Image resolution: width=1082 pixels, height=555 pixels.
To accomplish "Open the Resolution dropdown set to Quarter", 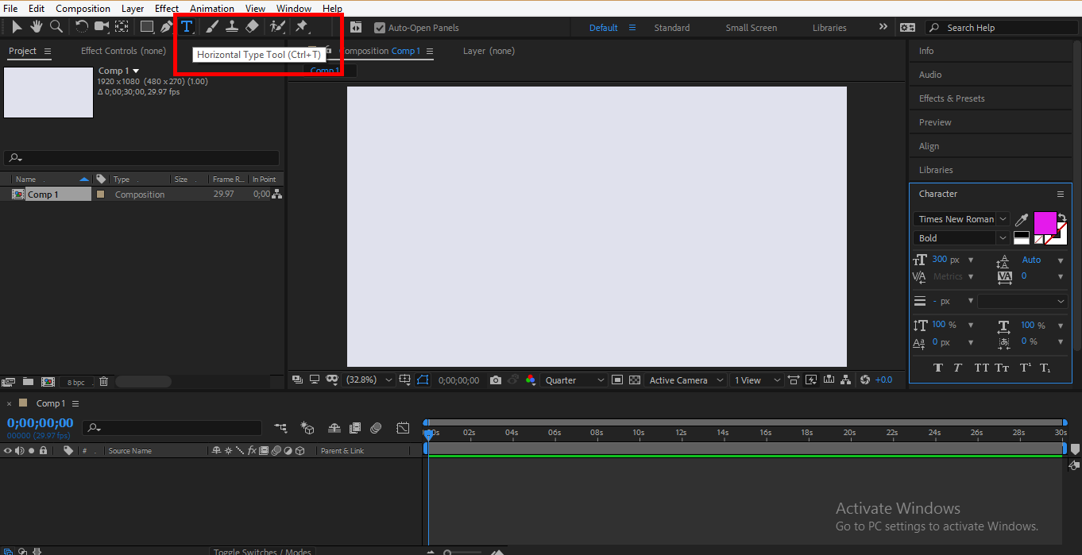I will coord(574,380).
